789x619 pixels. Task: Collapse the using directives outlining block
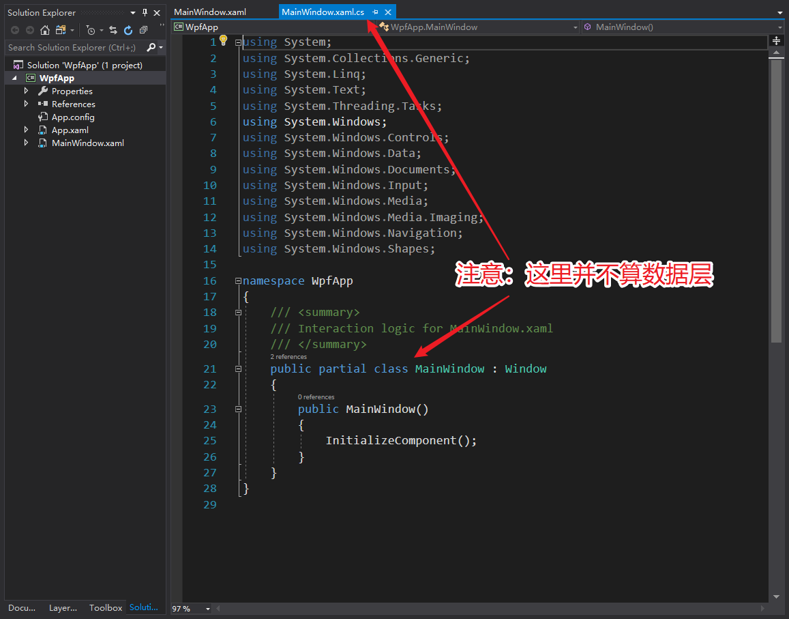pos(239,43)
